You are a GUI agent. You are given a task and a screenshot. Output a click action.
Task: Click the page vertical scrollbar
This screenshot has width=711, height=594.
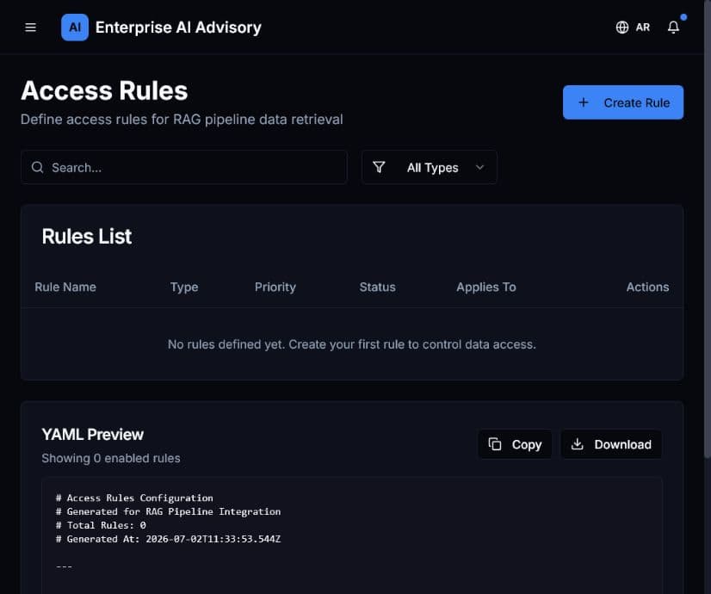click(x=707, y=229)
